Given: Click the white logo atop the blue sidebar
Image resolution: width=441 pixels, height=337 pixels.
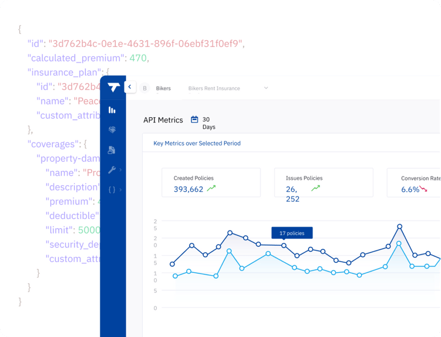Looking at the screenshot, I should (114, 87).
